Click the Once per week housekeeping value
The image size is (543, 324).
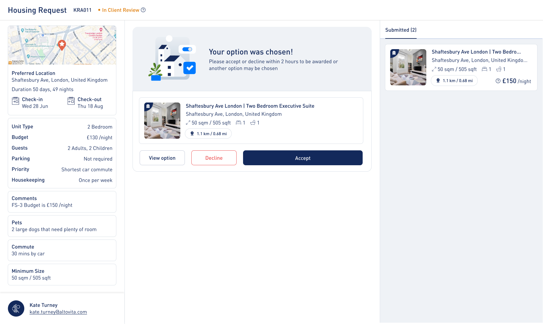pyautogui.click(x=96, y=180)
